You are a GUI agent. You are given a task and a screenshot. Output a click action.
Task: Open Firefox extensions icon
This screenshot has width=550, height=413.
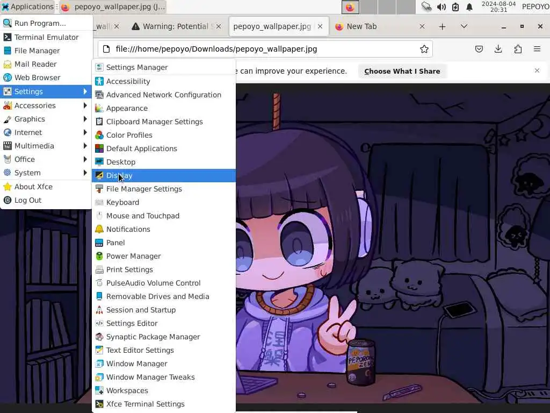(518, 49)
